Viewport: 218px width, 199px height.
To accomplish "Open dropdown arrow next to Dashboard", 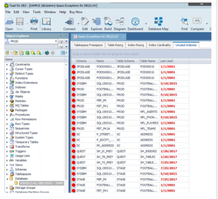I will pos(146,23).
